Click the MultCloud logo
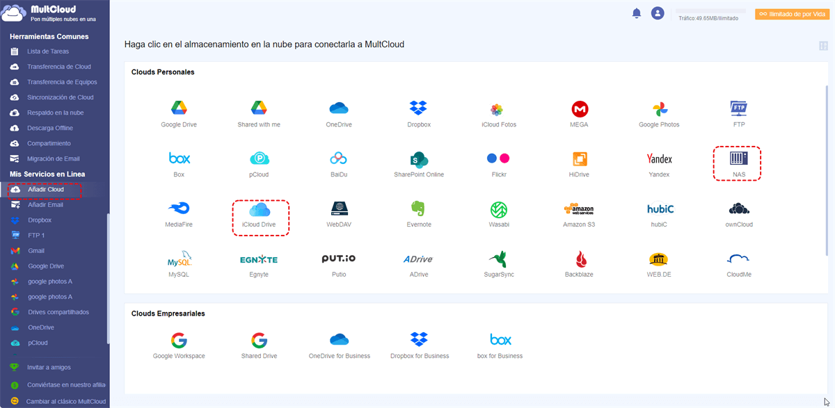Image resolution: width=835 pixels, height=408 pixels. [49, 13]
